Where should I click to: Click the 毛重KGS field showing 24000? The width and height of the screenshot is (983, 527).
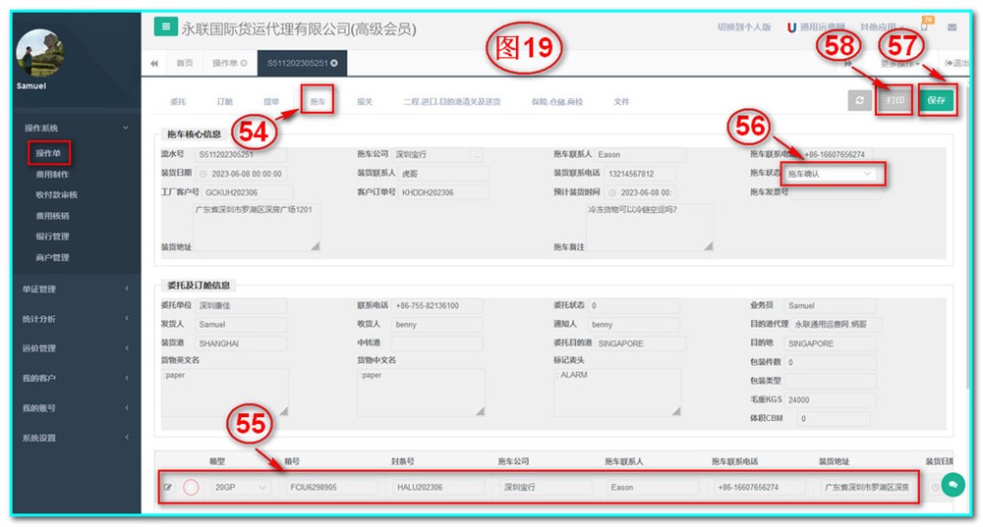coord(830,399)
